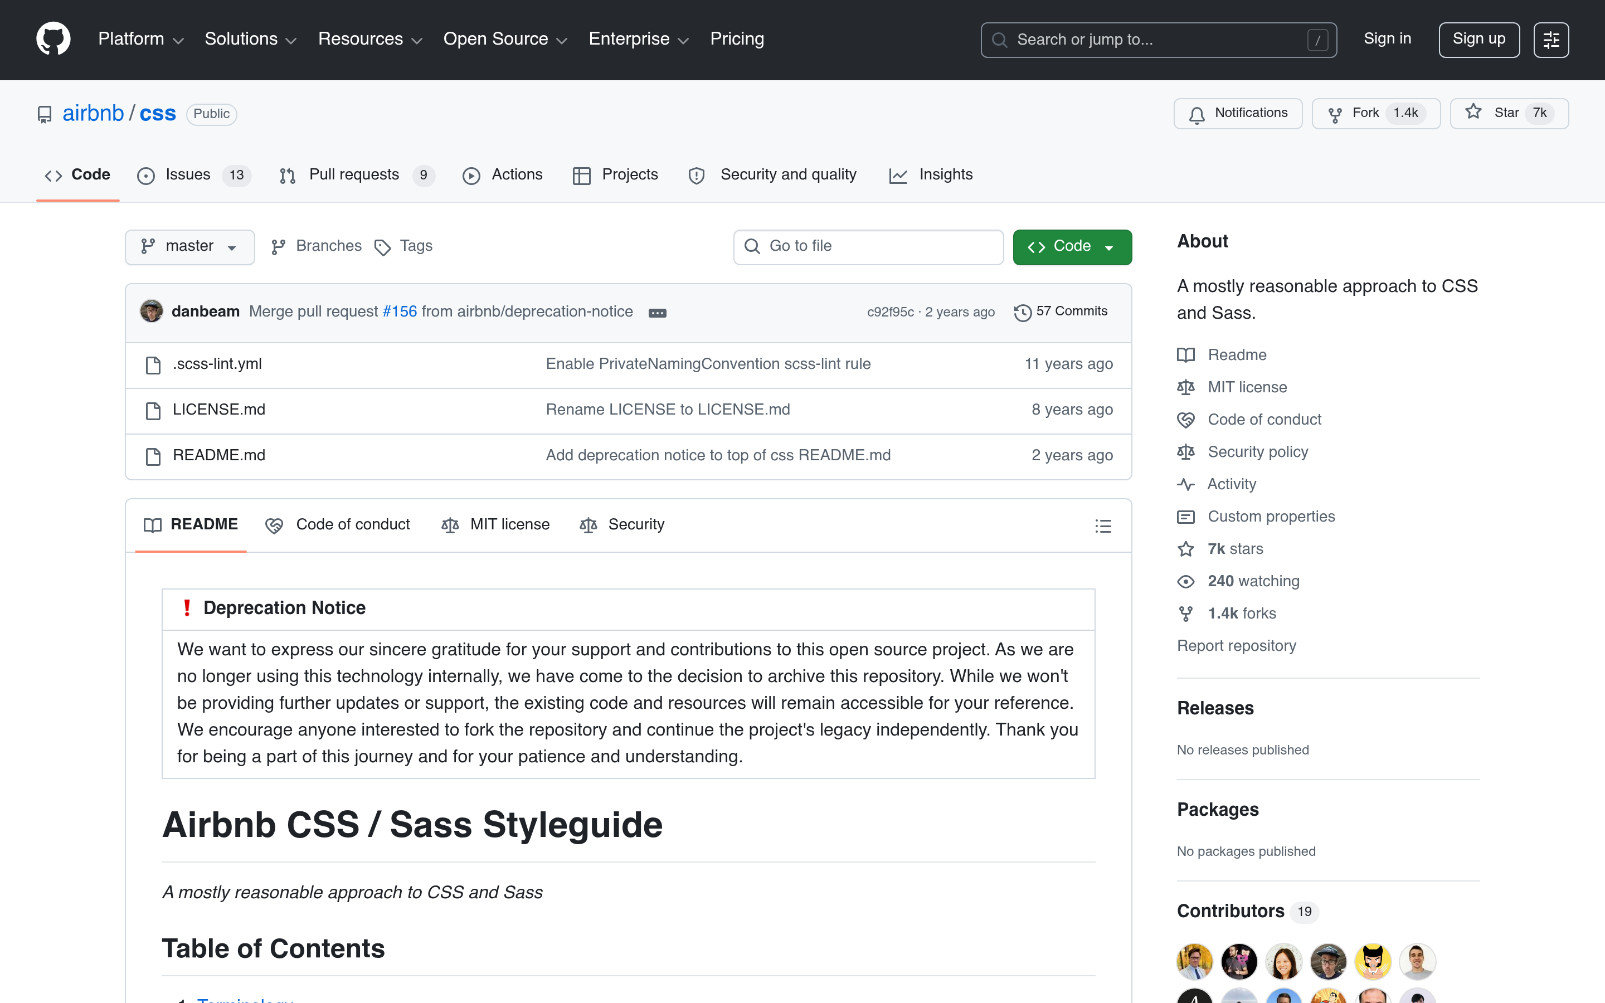
Task: Open the Solutions dropdown menu
Action: point(251,39)
